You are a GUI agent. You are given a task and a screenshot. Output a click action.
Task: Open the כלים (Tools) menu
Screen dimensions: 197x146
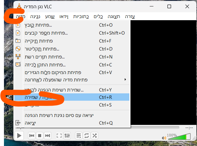98,17
